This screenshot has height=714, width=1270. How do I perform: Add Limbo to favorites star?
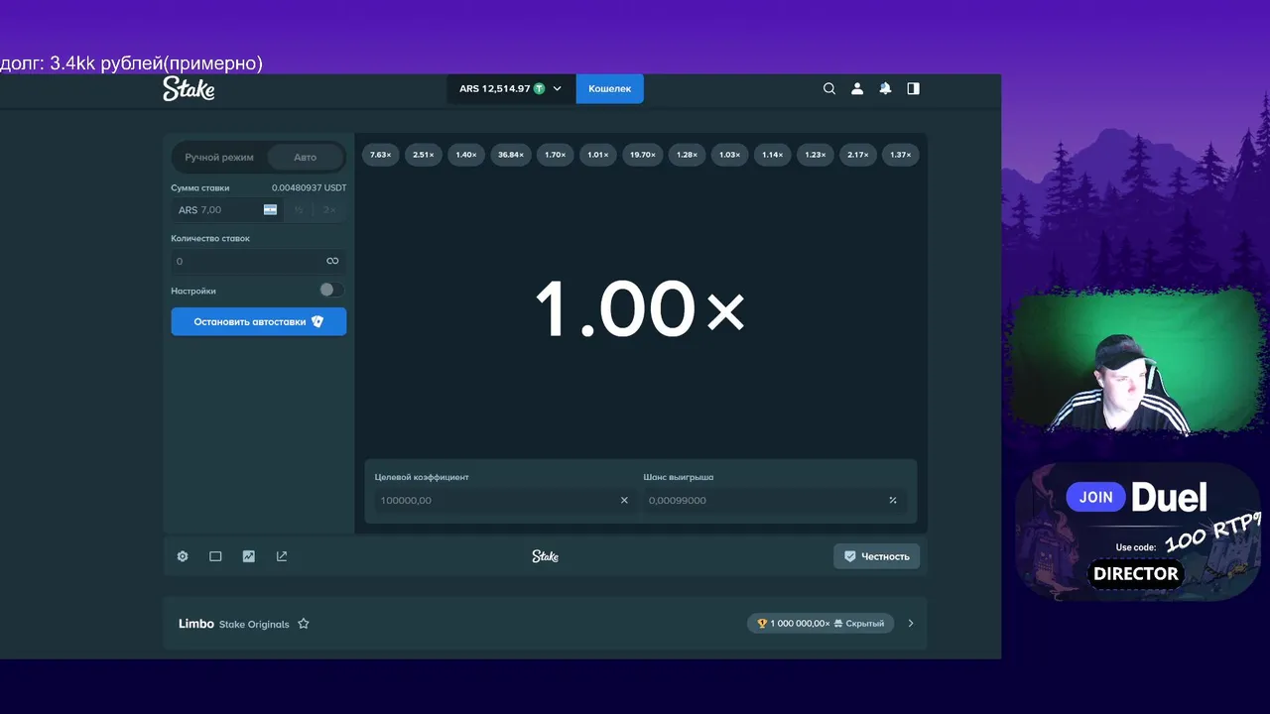pyautogui.click(x=304, y=624)
